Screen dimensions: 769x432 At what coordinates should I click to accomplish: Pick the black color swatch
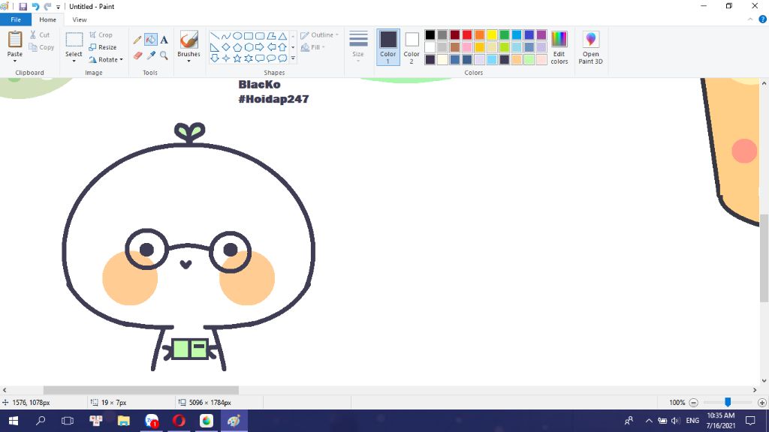tap(430, 34)
